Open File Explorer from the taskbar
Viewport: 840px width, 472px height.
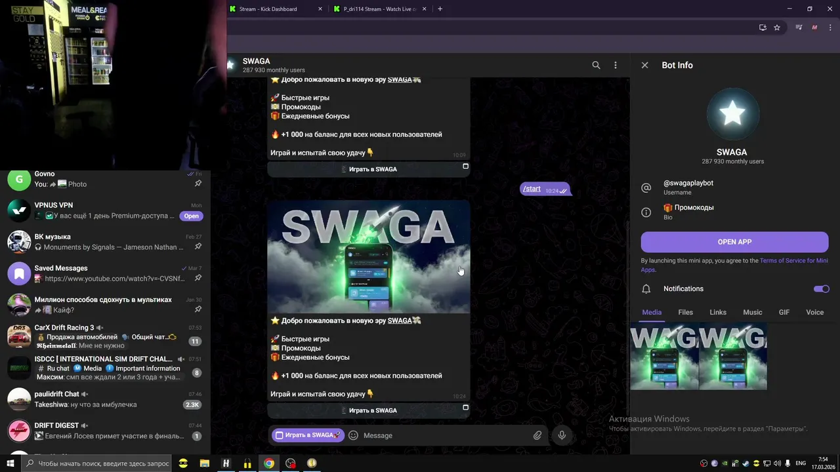[205, 463]
